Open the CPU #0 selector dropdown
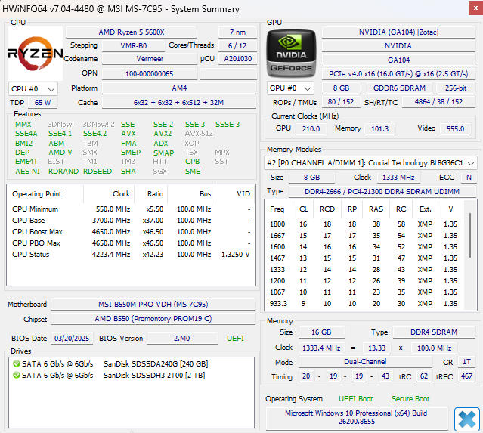The image size is (483, 433). [33, 89]
